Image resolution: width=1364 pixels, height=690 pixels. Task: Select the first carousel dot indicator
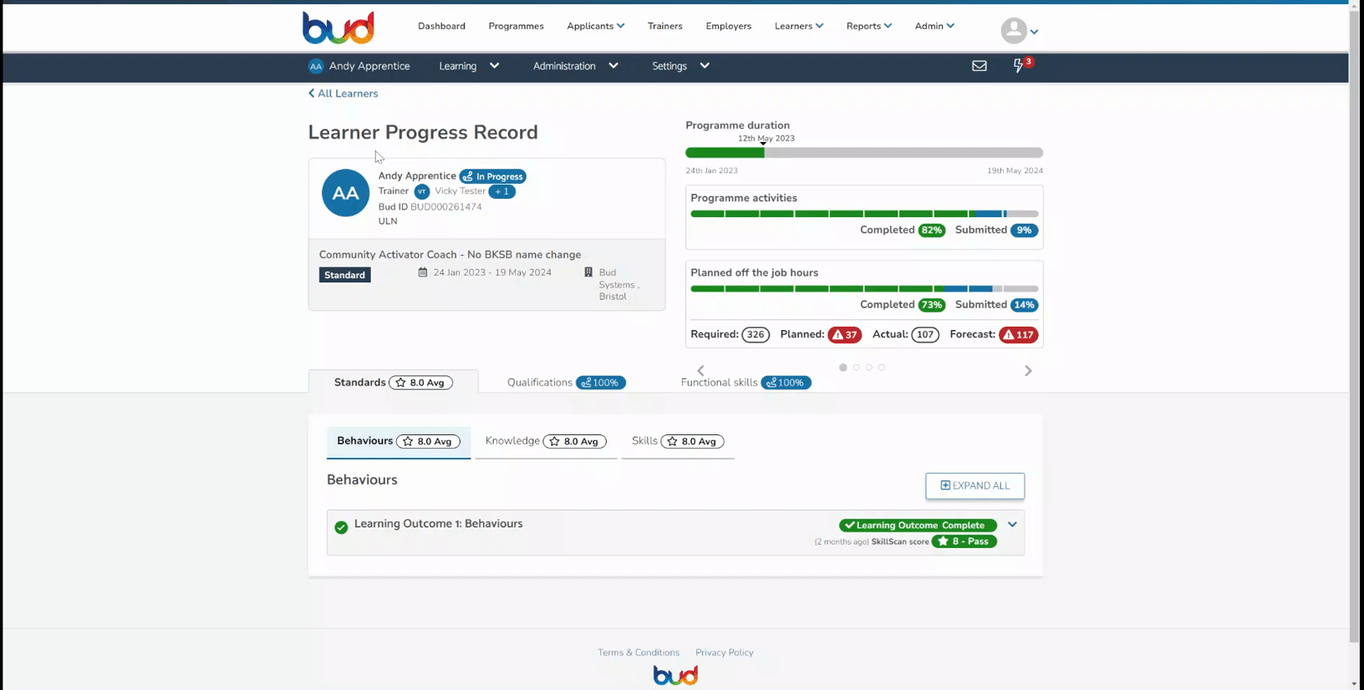pyautogui.click(x=843, y=368)
